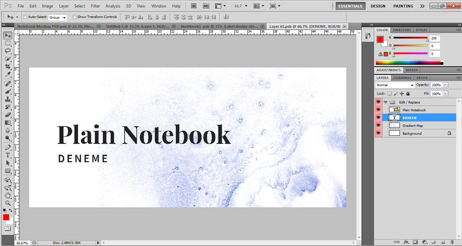
Task: Select the 3D Camera Rotate tool
Action: point(8,188)
